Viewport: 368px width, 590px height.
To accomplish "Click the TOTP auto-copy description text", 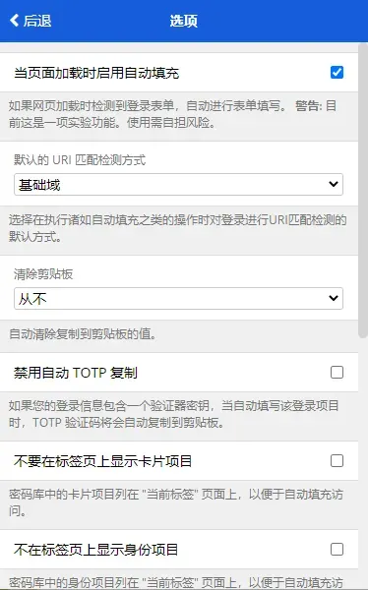I will click(x=173, y=414).
